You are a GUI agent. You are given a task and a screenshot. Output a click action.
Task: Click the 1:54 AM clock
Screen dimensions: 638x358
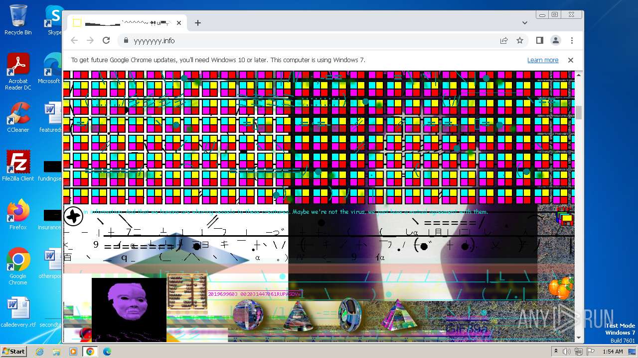[613, 352]
